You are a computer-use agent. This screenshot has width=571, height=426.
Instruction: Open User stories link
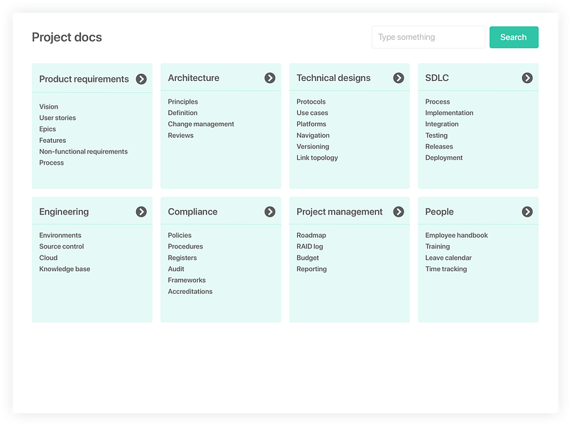tap(57, 118)
